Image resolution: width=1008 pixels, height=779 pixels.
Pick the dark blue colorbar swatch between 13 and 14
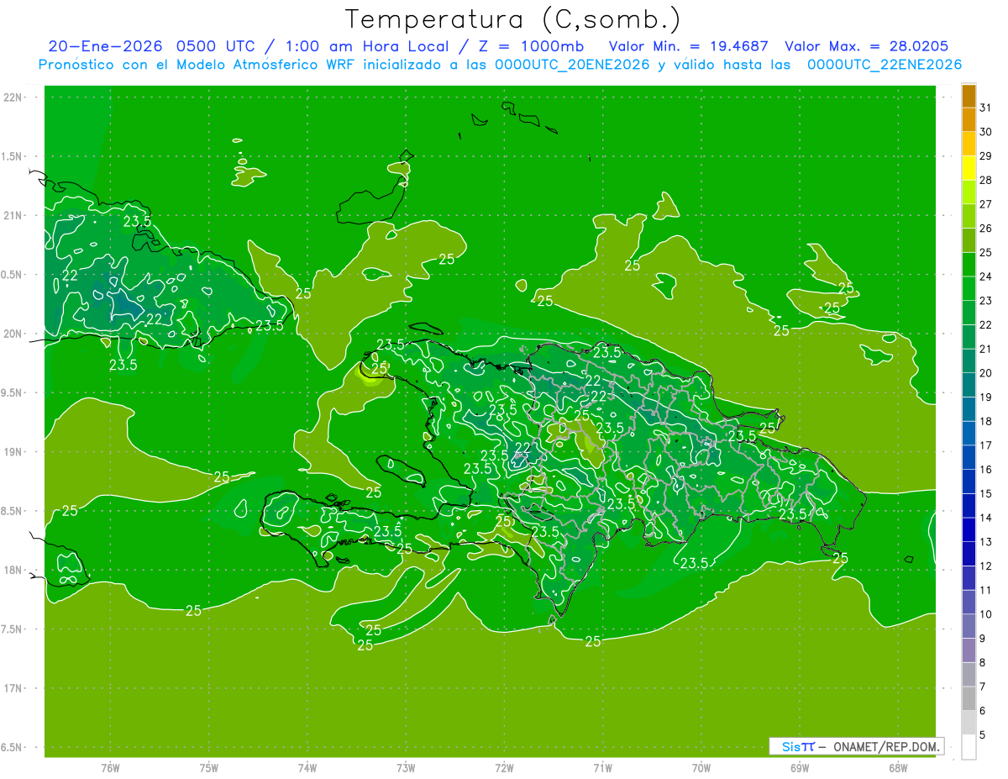969,530
